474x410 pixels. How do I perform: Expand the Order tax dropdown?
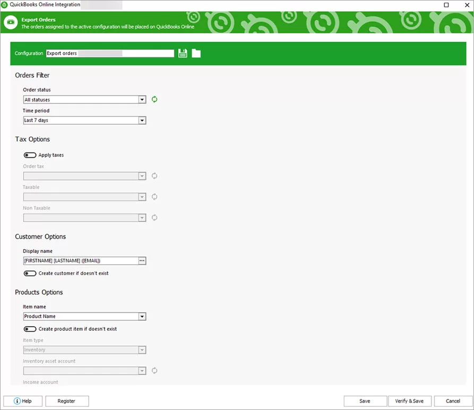pyautogui.click(x=142, y=176)
